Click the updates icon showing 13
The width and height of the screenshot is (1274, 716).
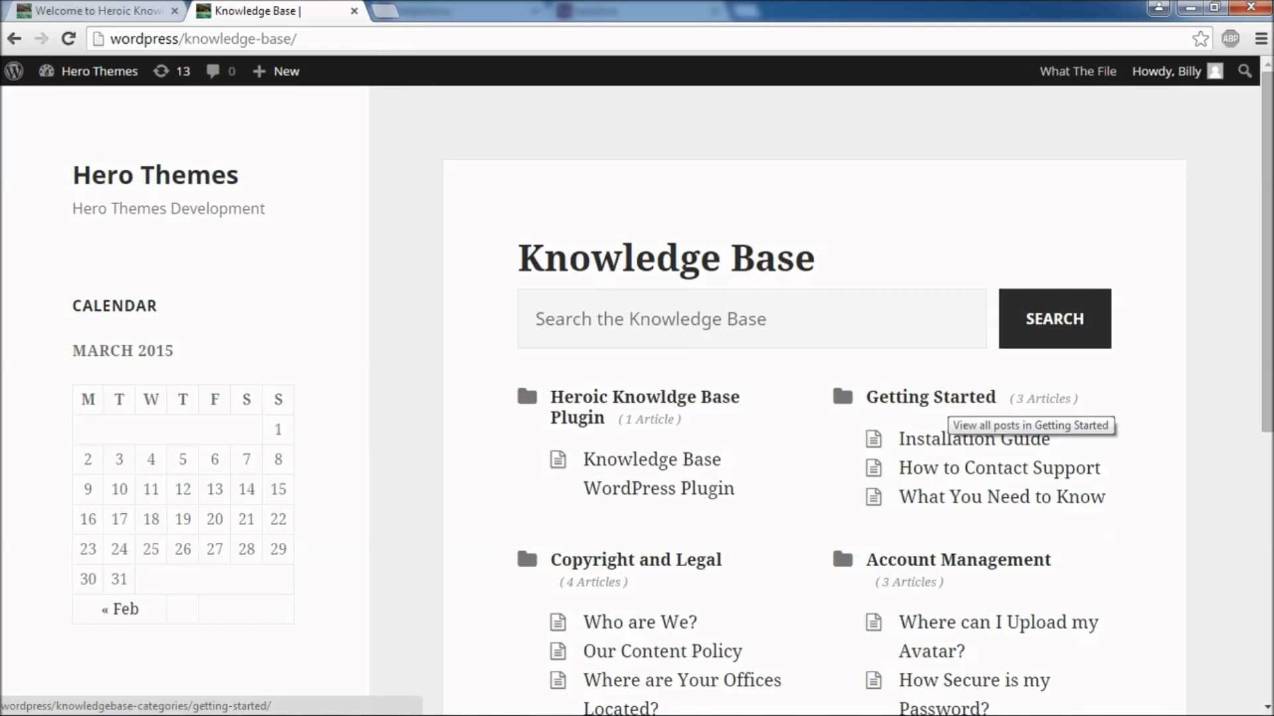[171, 71]
